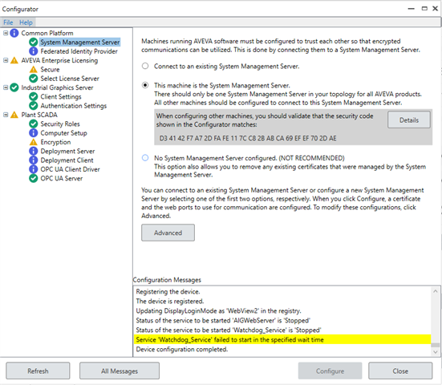Open Client Settings in the tree
Screen dimensions: 442x385
tap(61, 97)
